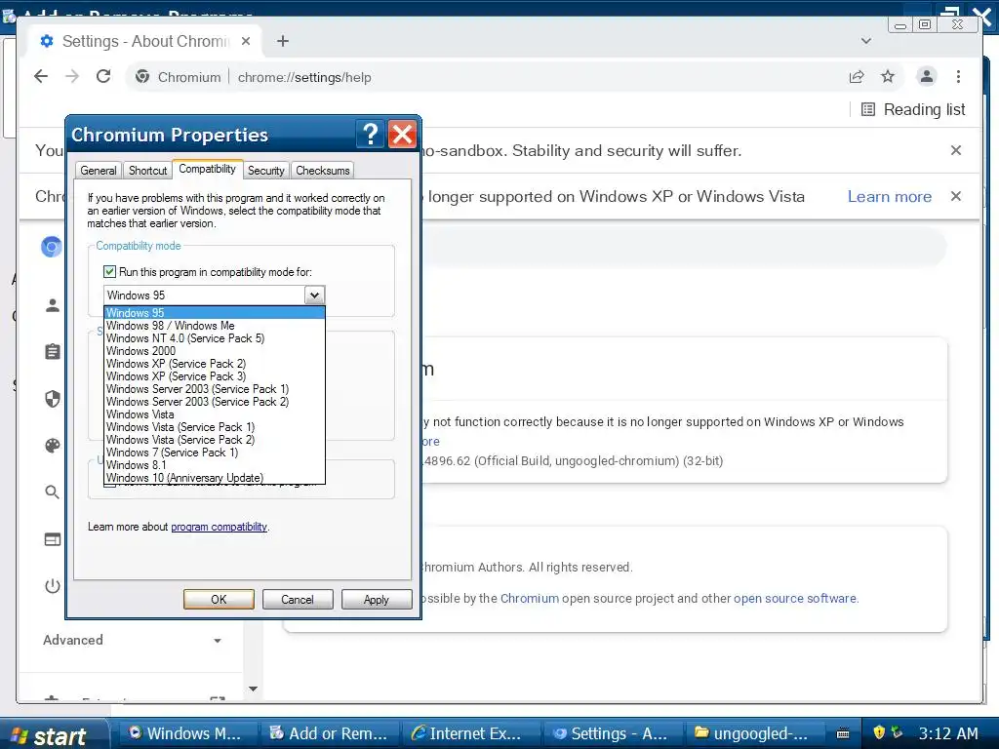Open the Default browser sidebar icon
This screenshot has height=749, width=999.
coord(53,539)
